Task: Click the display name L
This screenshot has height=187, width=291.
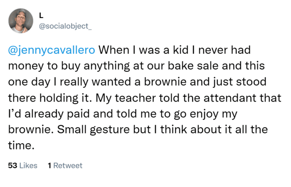Action: [x=41, y=16]
